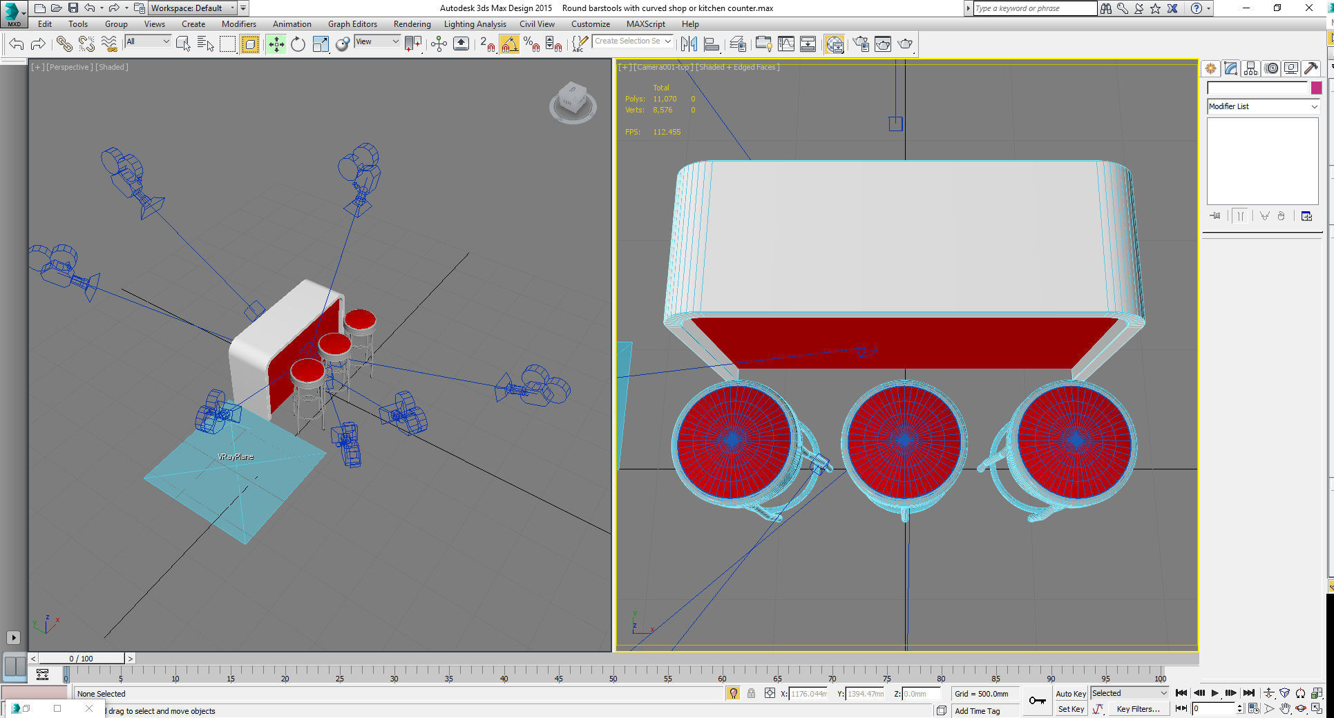Open the reference coordinate system 'View' dropdown
This screenshot has width=1334, height=718.
tap(377, 41)
